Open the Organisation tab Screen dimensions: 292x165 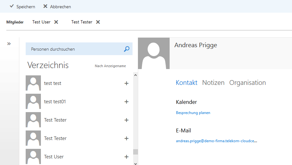coord(247,83)
